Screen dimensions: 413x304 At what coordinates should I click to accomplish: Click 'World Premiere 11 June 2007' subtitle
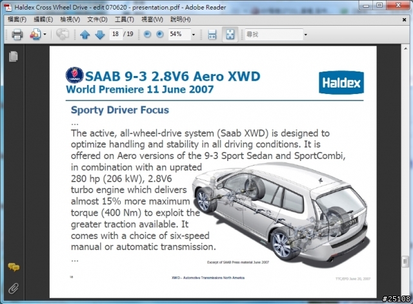139,90
